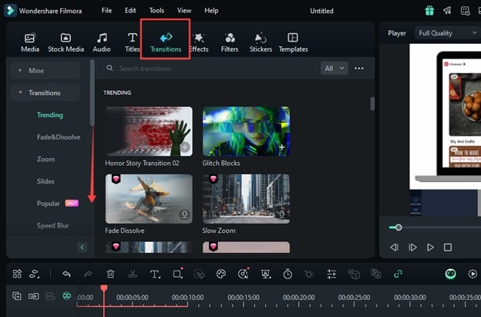Open the All filter dropdown

335,69
